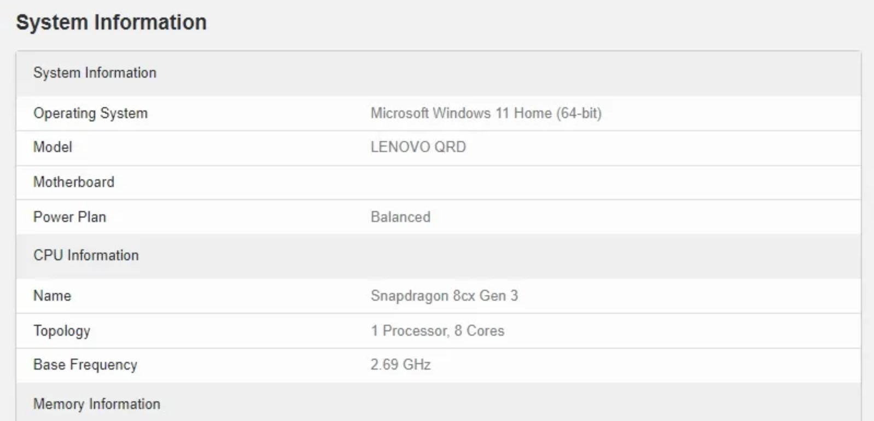Click the Topology row label
Image resolution: width=874 pixels, height=421 pixels.
point(62,331)
